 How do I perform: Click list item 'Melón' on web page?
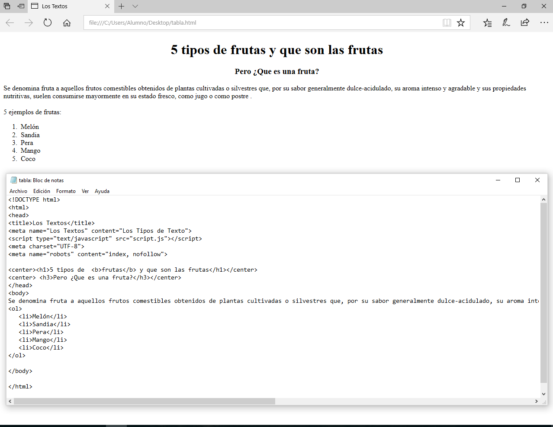click(30, 127)
